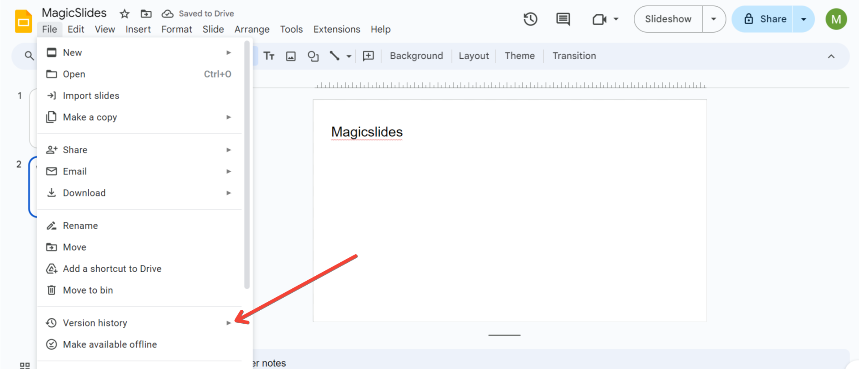Expand the Version history submenu
The width and height of the screenshot is (859, 369).
coord(140,323)
